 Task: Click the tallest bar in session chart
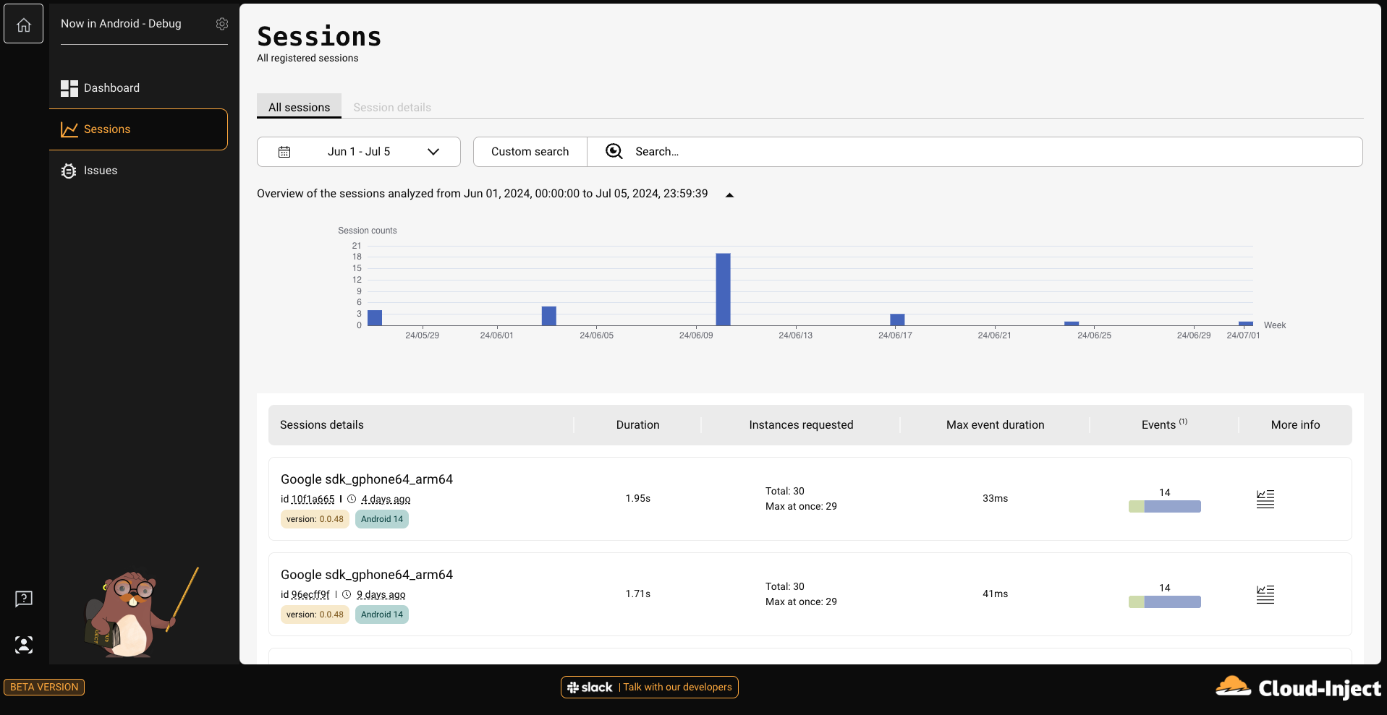point(723,289)
